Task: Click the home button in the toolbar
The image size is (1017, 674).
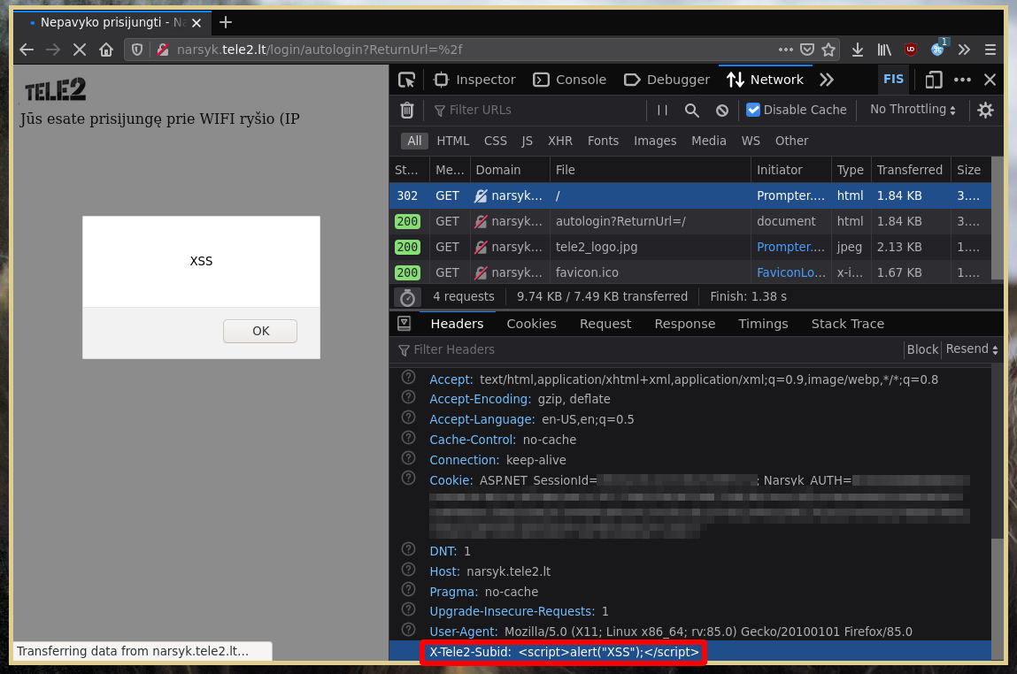Action: point(106,50)
